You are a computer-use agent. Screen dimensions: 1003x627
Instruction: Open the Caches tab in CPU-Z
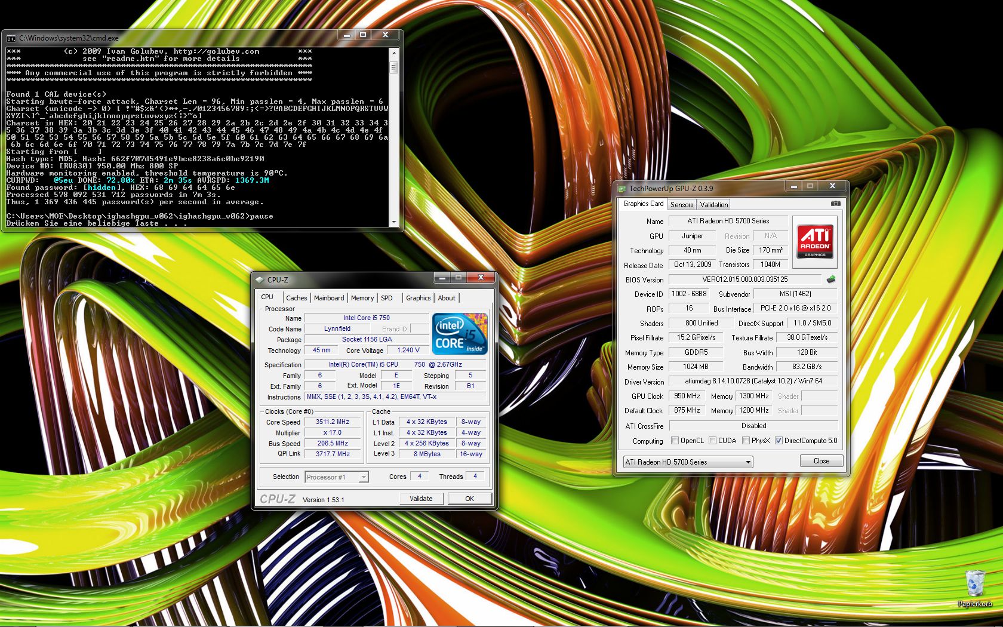pyautogui.click(x=296, y=298)
